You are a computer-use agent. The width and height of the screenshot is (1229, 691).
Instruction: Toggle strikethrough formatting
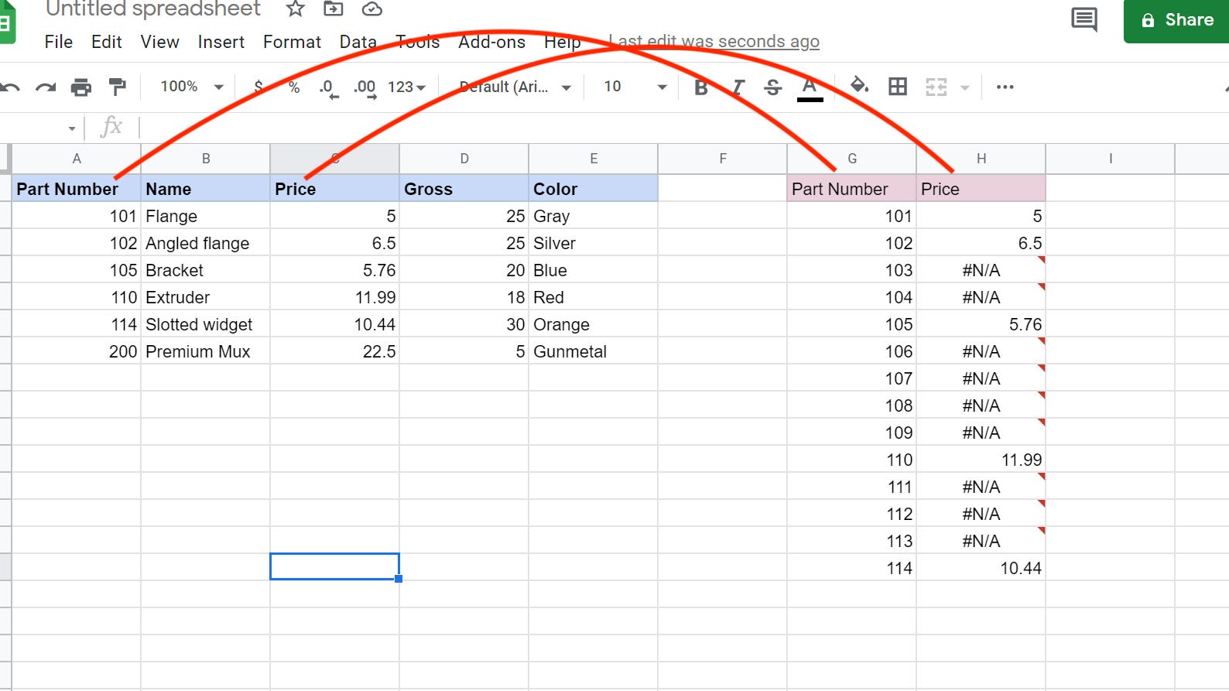(x=772, y=87)
